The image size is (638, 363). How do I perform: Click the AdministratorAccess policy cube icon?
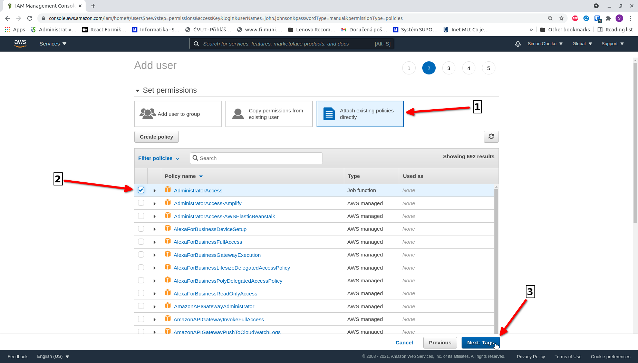tap(168, 189)
